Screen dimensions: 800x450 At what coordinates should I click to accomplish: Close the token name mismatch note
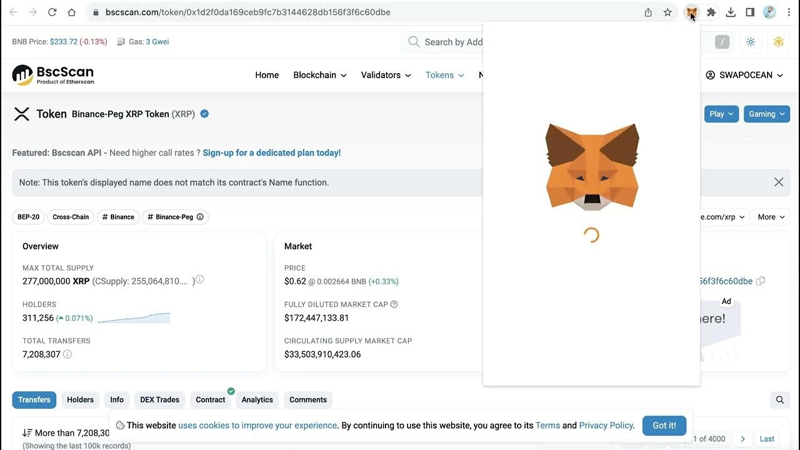click(x=779, y=182)
